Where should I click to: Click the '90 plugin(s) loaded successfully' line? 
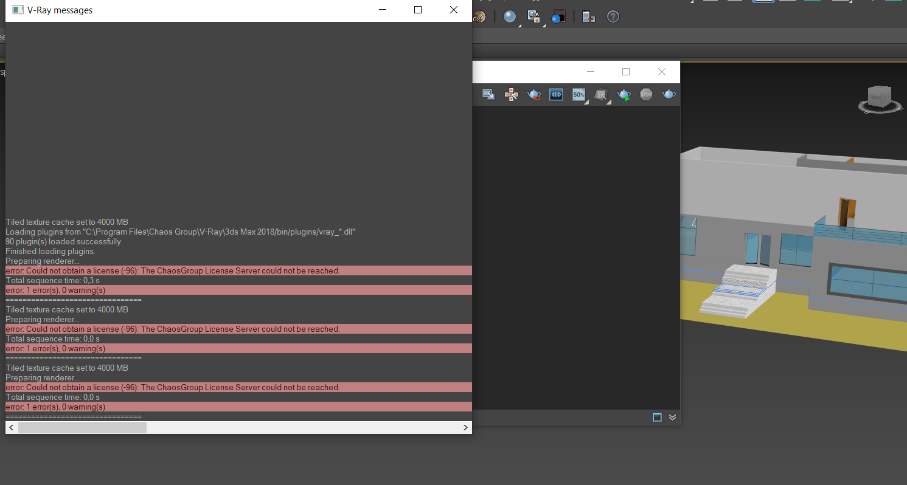point(63,241)
